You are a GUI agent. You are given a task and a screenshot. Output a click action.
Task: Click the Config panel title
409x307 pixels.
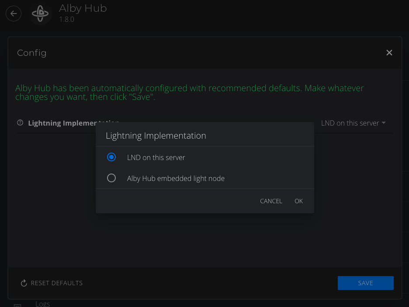pos(31,53)
